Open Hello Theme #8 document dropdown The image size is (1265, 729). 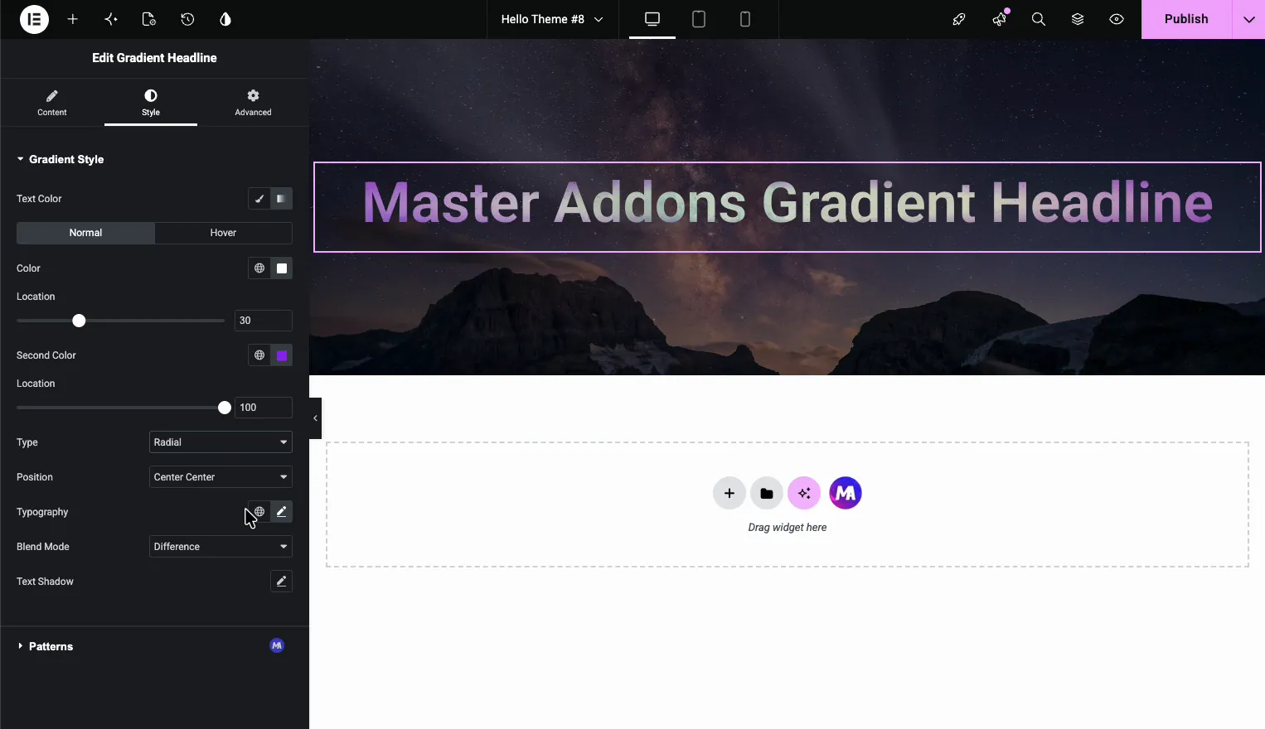pyautogui.click(x=552, y=19)
